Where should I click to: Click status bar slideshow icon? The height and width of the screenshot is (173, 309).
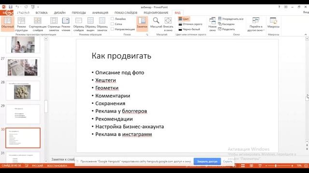click(260, 166)
